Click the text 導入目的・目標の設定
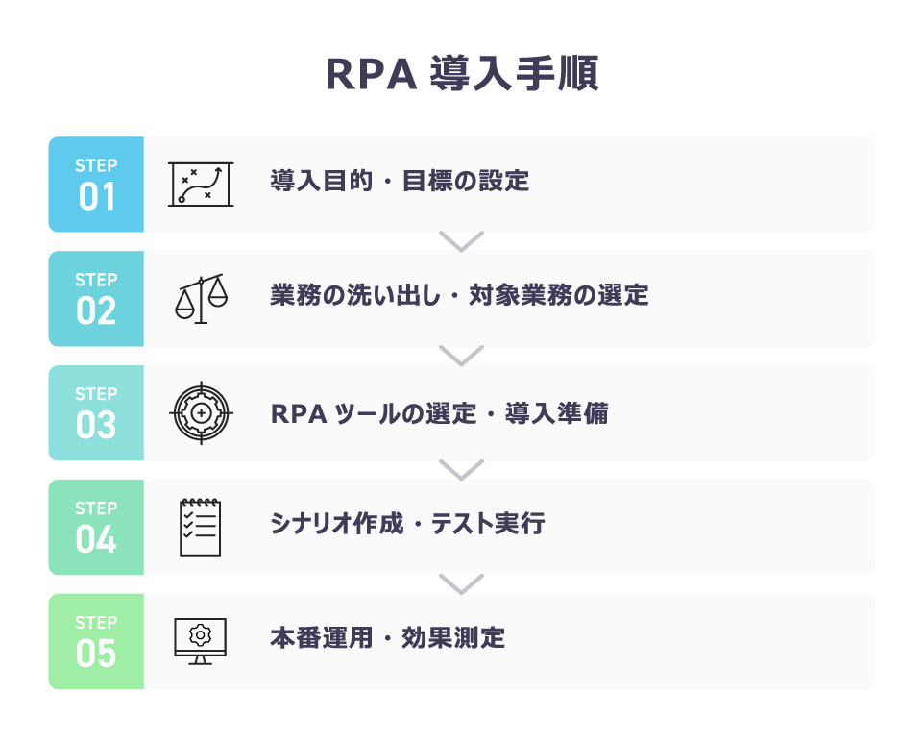Image resolution: width=923 pixels, height=743 pixels. pos(400,181)
